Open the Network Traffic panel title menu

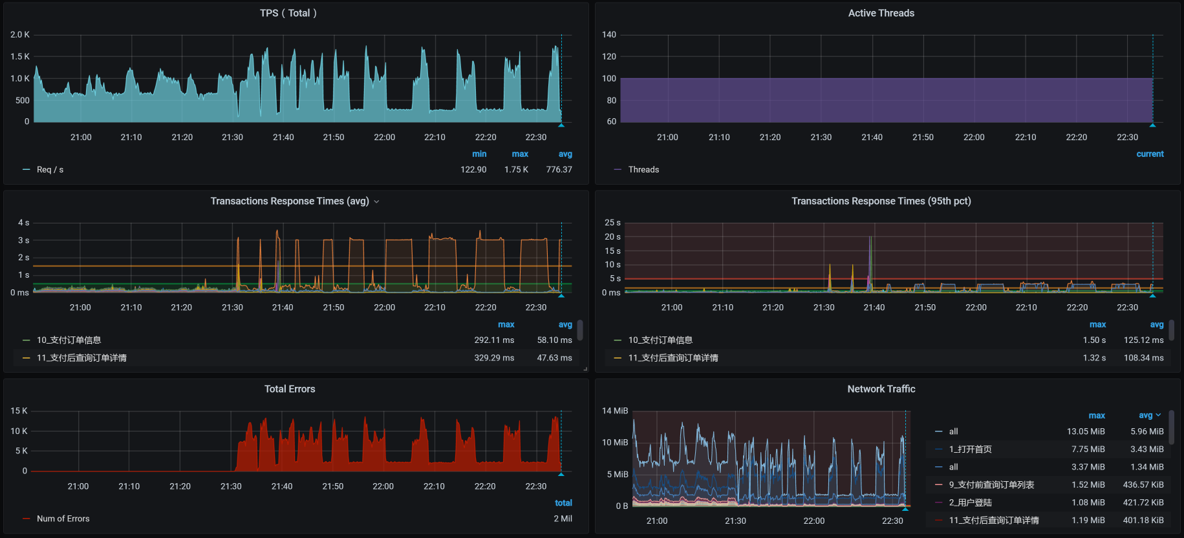(x=881, y=389)
